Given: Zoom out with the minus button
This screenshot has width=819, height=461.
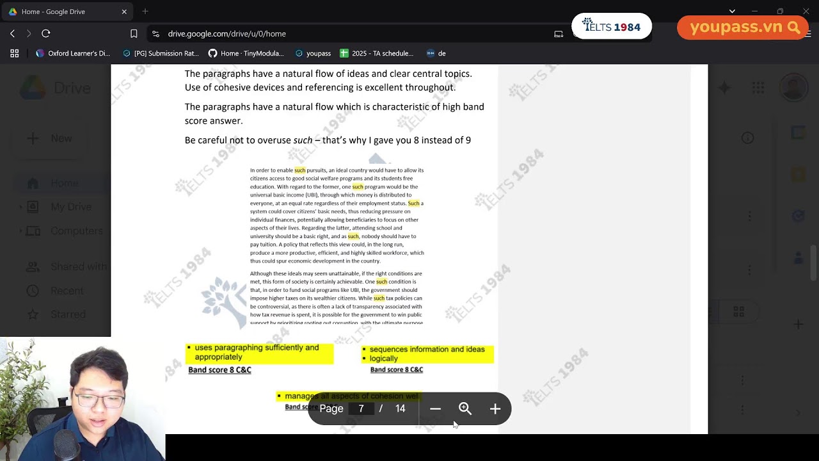Looking at the screenshot, I should tap(435, 408).
